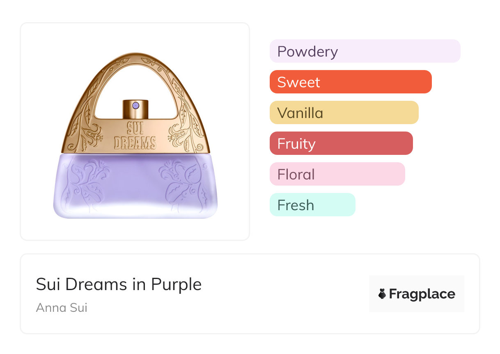The image size is (500, 354).
Task: Select the orange Sweet accord bar
Action: click(350, 82)
